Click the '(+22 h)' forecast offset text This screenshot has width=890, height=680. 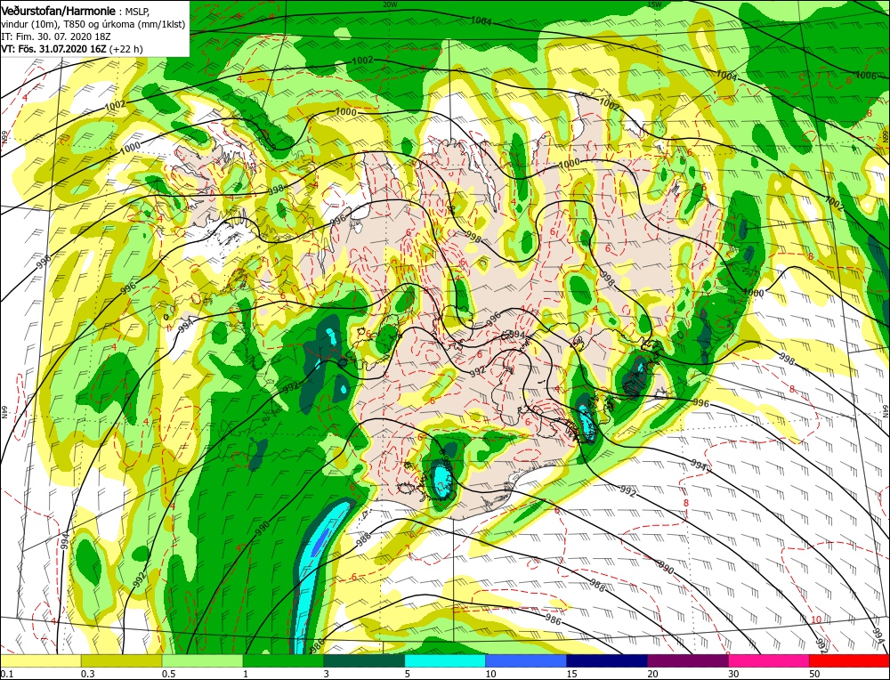(x=126, y=49)
